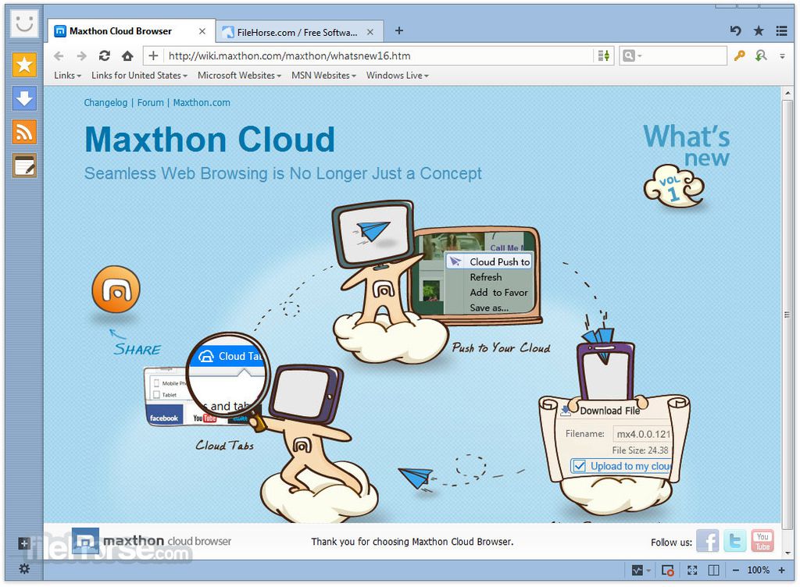Open the resource monitor dropdown arrow in status bar
Viewport: 800px width, 587px height.
click(x=648, y=571)
